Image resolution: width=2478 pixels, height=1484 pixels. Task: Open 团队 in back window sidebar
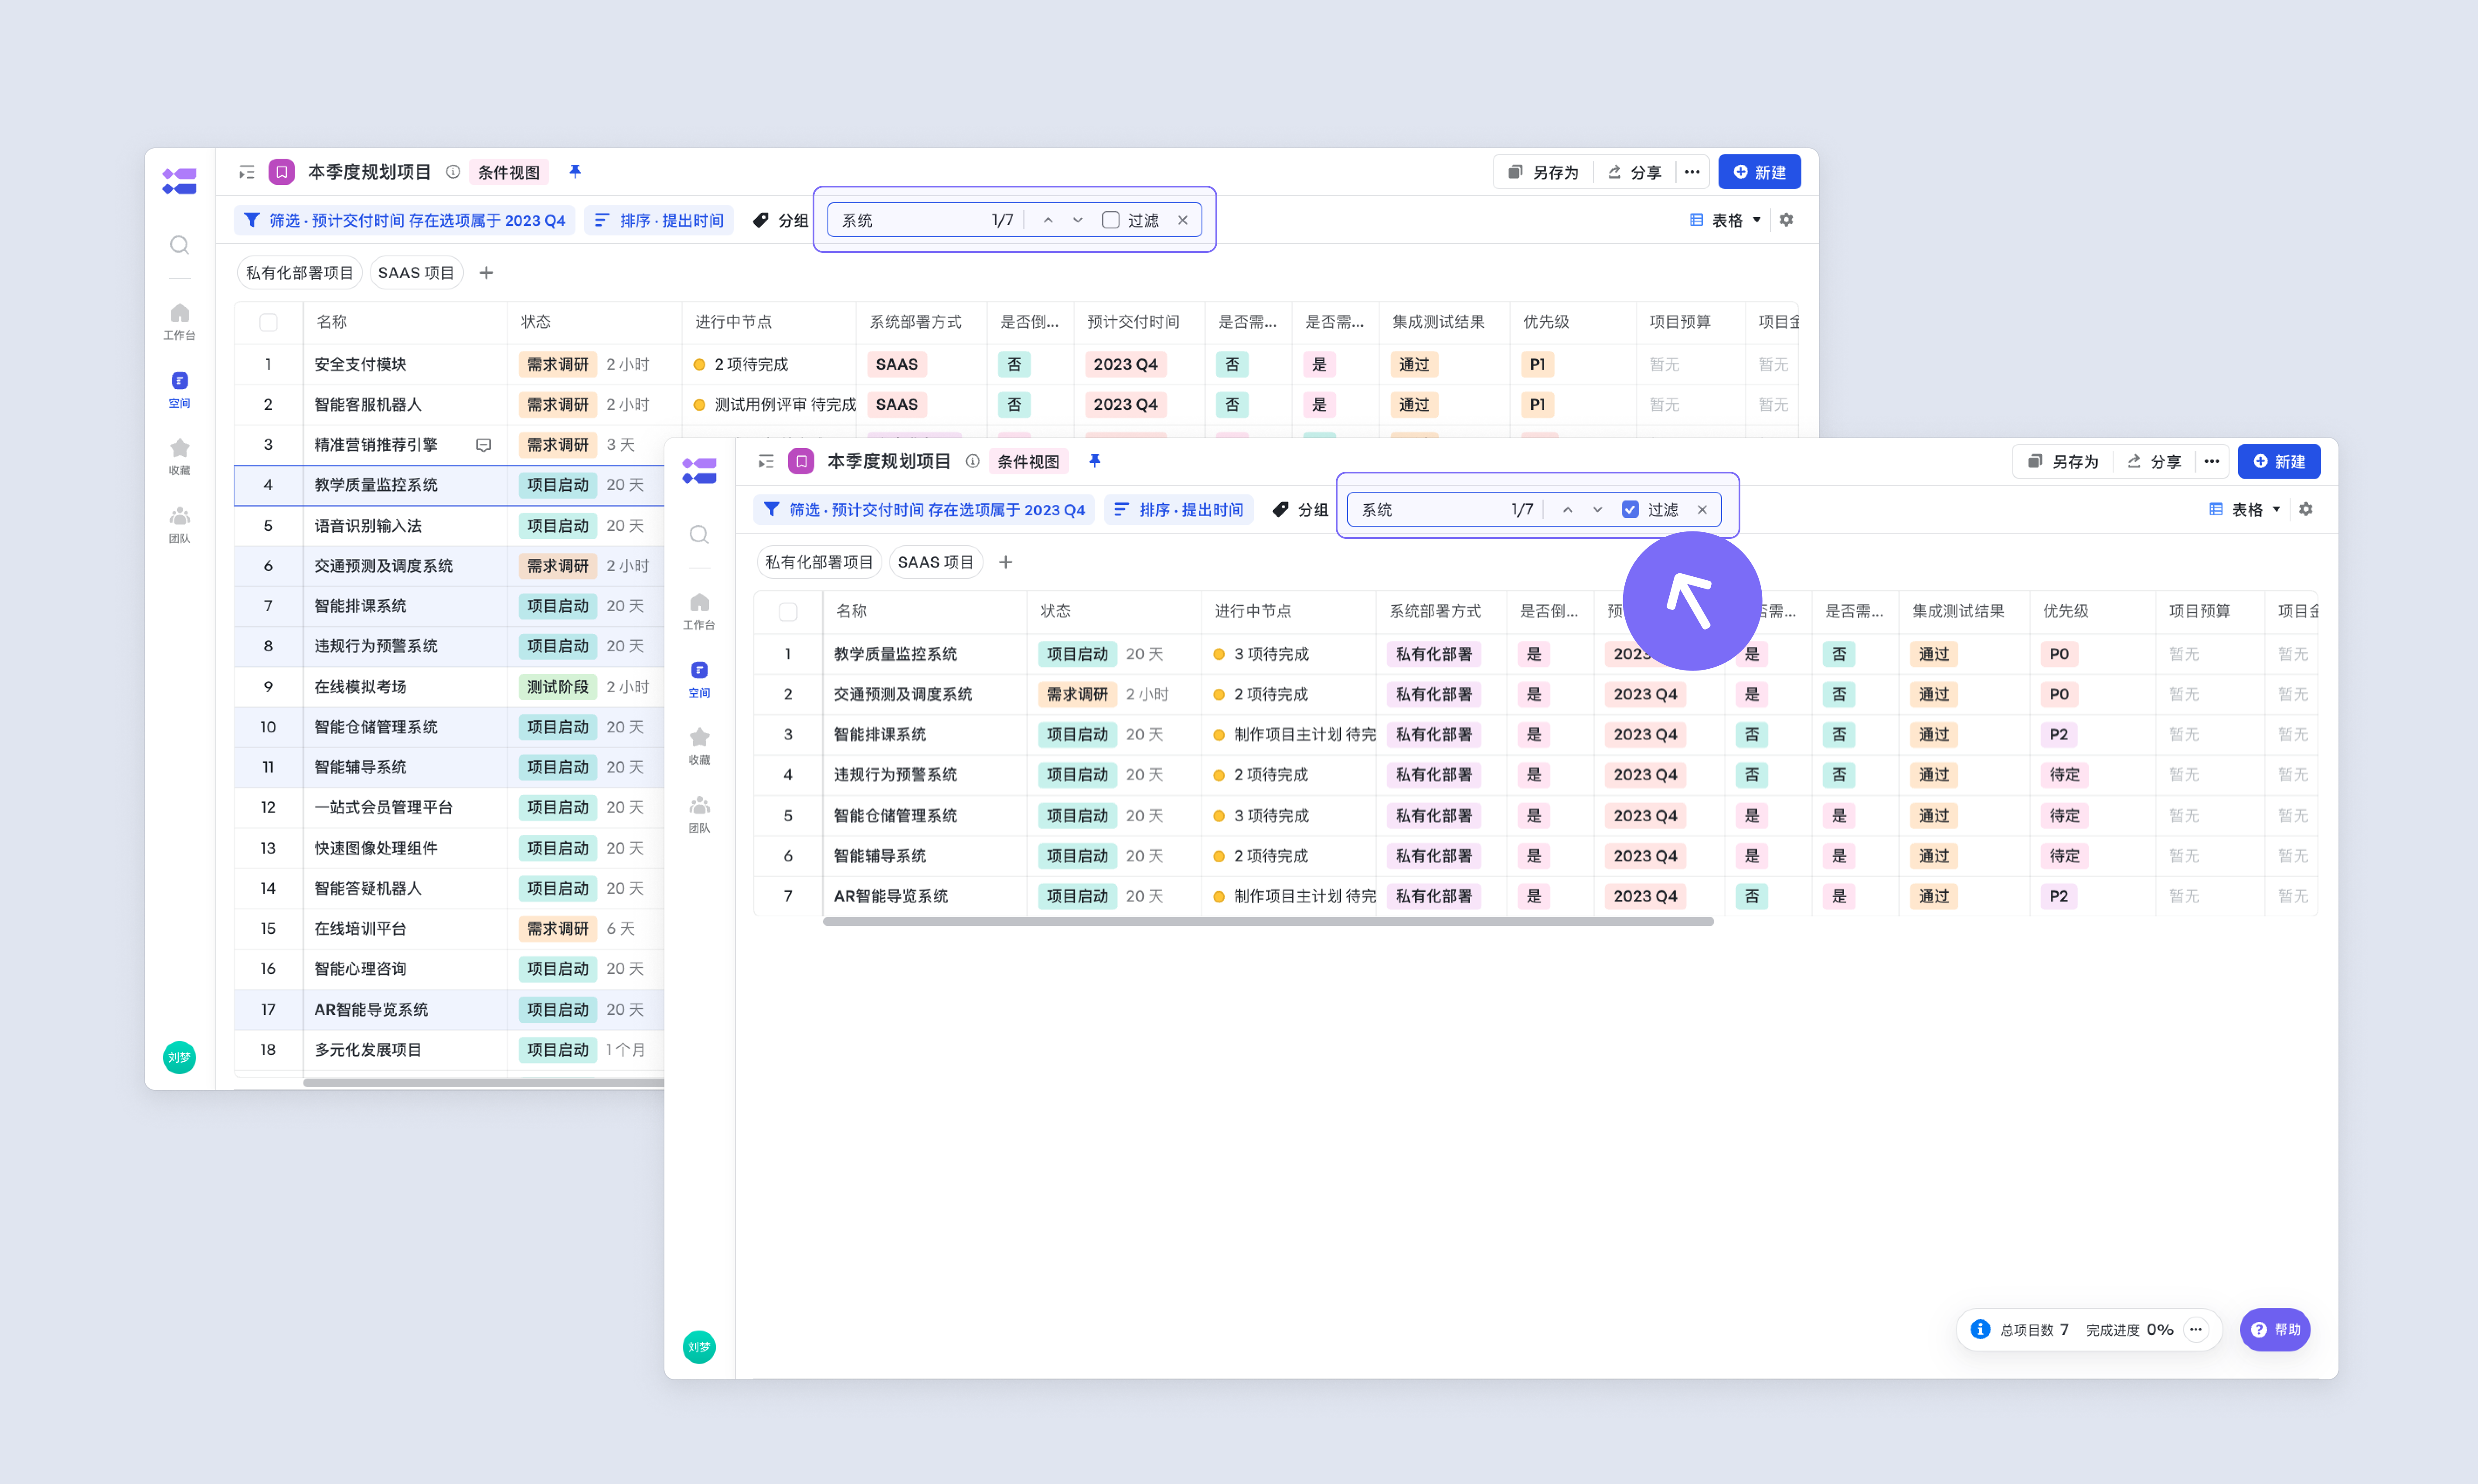coord(179,525)
